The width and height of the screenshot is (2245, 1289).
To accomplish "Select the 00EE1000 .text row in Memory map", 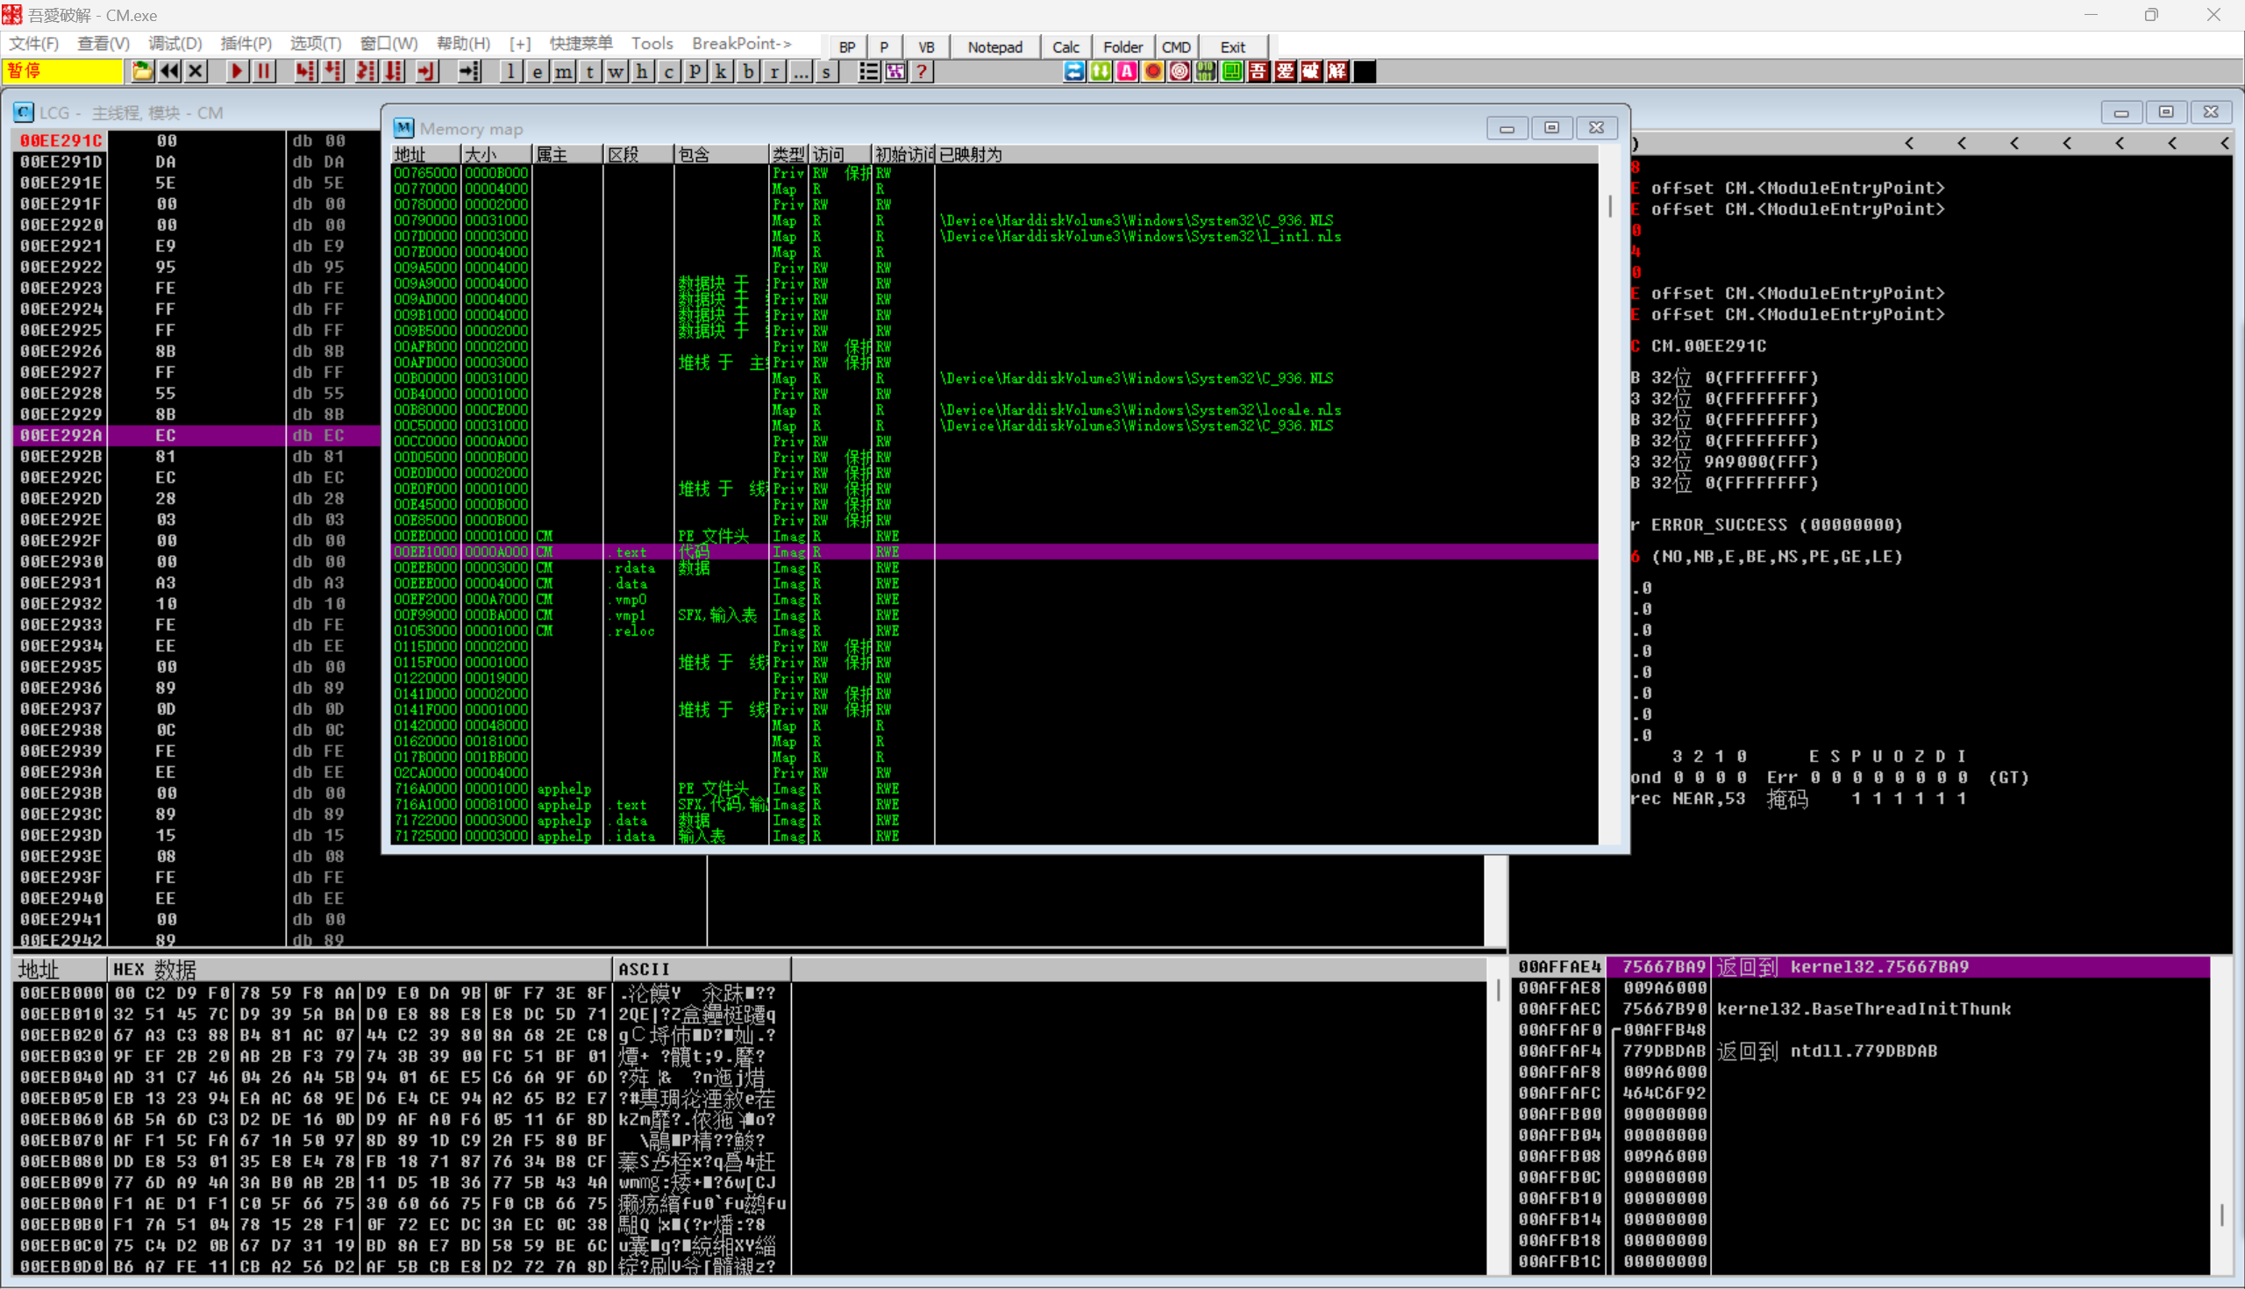I will (994, 552).
